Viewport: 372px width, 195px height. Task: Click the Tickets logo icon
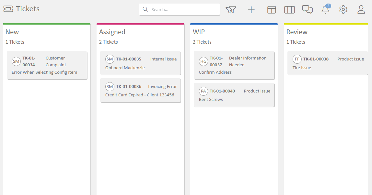[x=8, y=9]
